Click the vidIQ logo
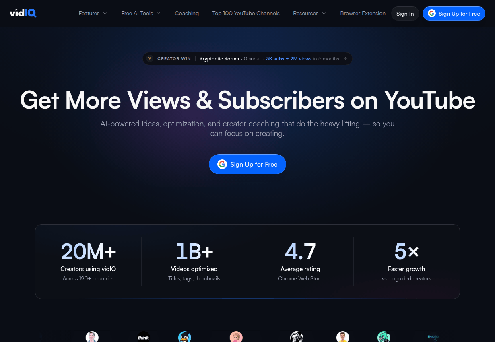 coord(23,13)
